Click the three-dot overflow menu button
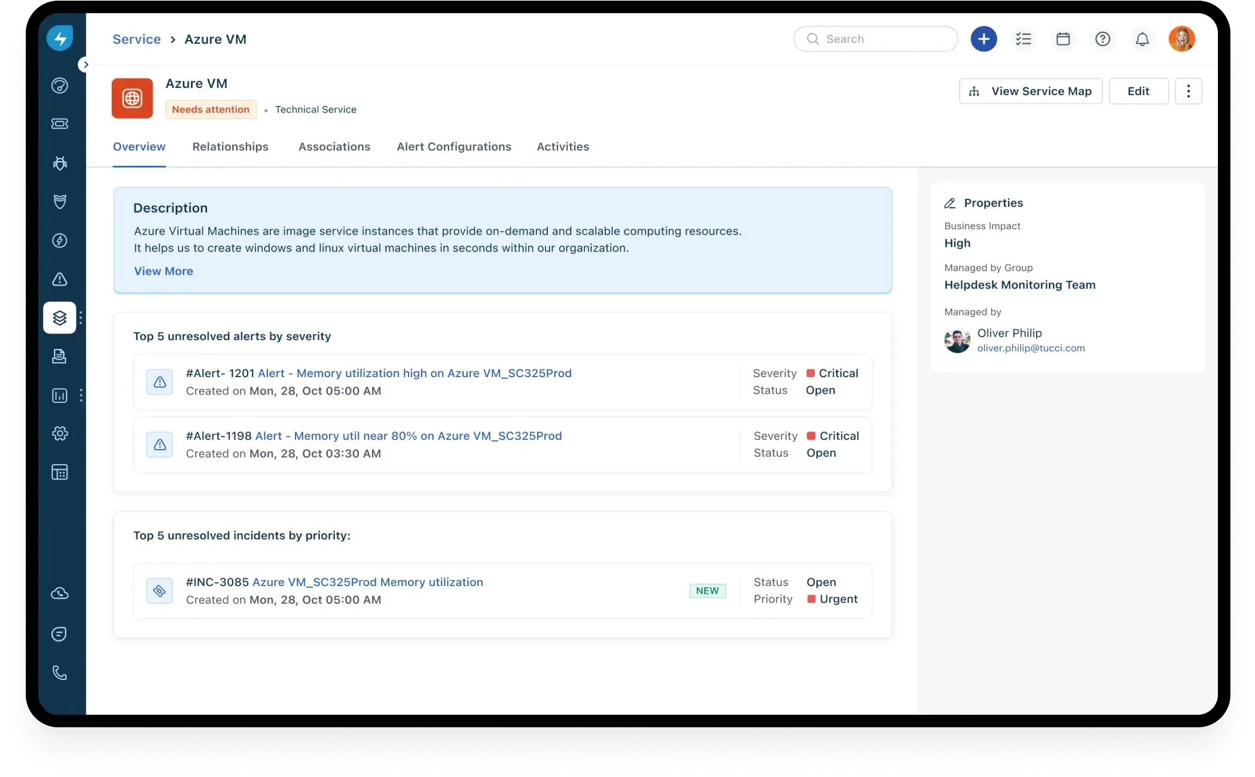 click(1189, 90)
